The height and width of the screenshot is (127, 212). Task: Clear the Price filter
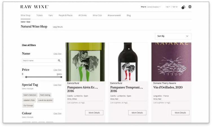58,70
